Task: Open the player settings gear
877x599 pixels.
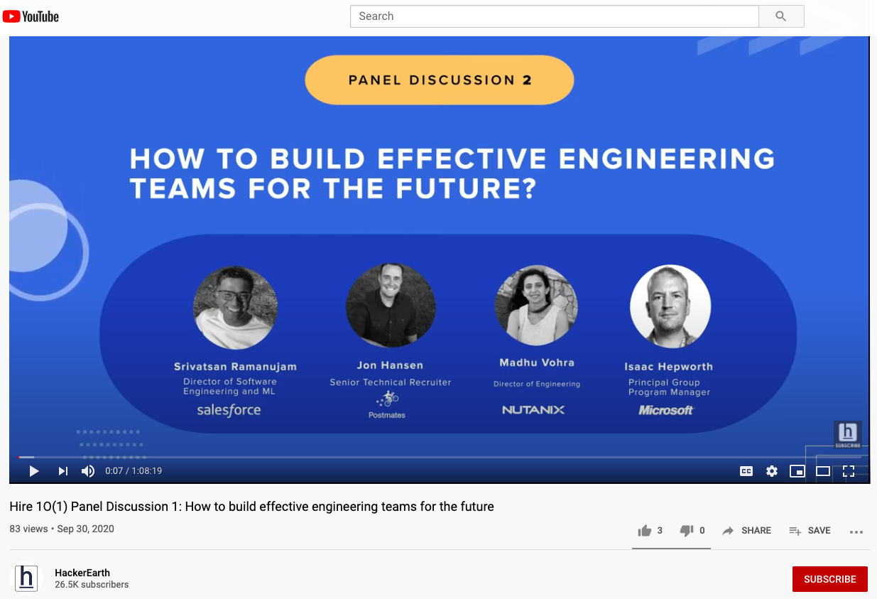Action: (x=772, y=470)
